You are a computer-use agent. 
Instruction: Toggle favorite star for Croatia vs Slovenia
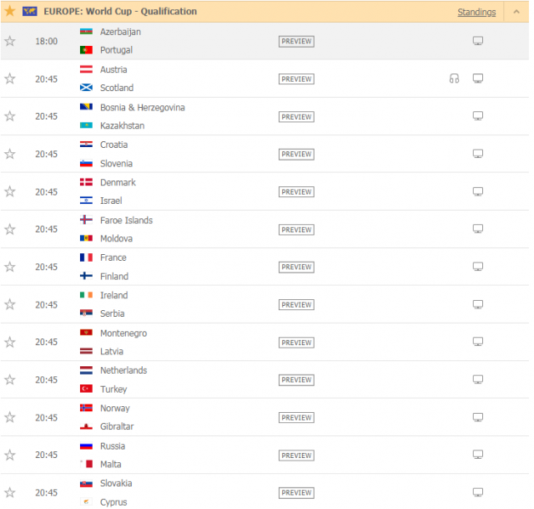pyautogui.click(x=10, y=154)
